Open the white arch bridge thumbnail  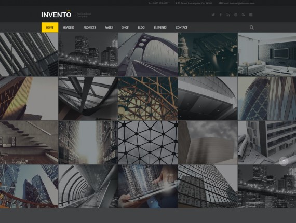148,54
